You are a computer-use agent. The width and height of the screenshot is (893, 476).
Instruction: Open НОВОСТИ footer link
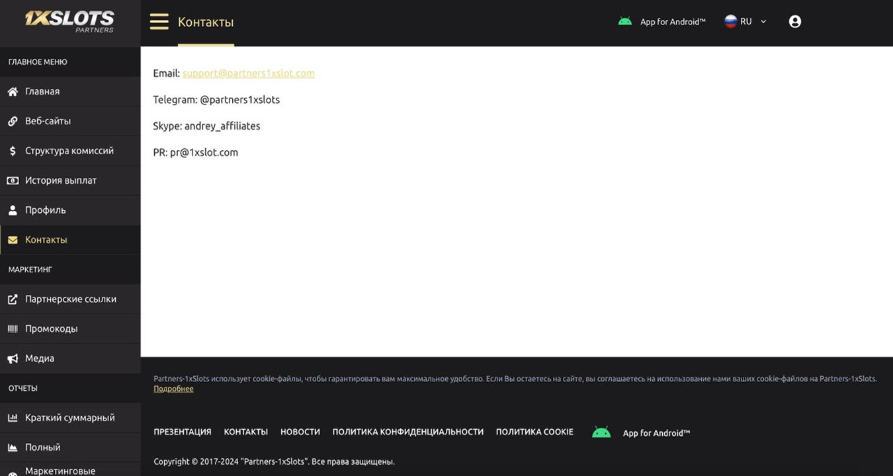[x=300, y=432]
